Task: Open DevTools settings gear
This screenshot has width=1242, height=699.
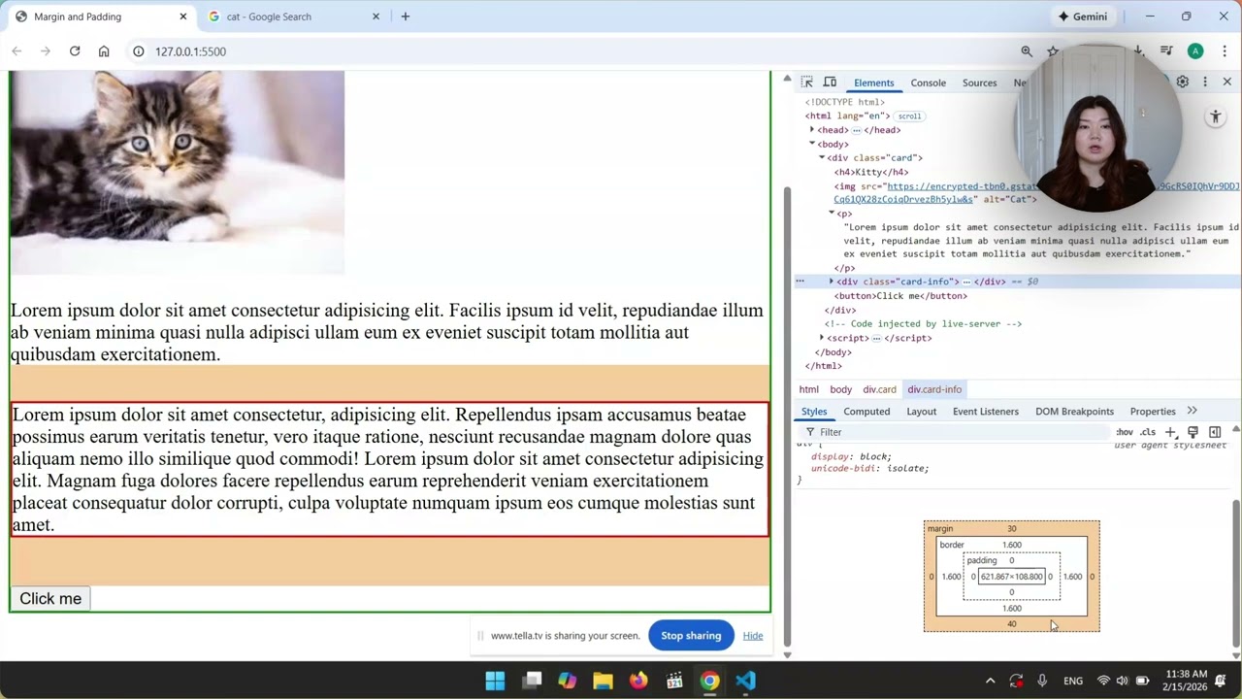Action: click(1182, 83)
